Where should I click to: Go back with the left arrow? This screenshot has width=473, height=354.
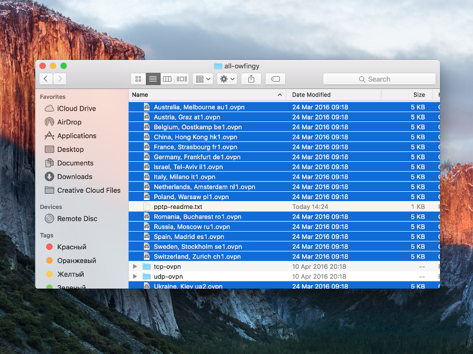[46, 79]
